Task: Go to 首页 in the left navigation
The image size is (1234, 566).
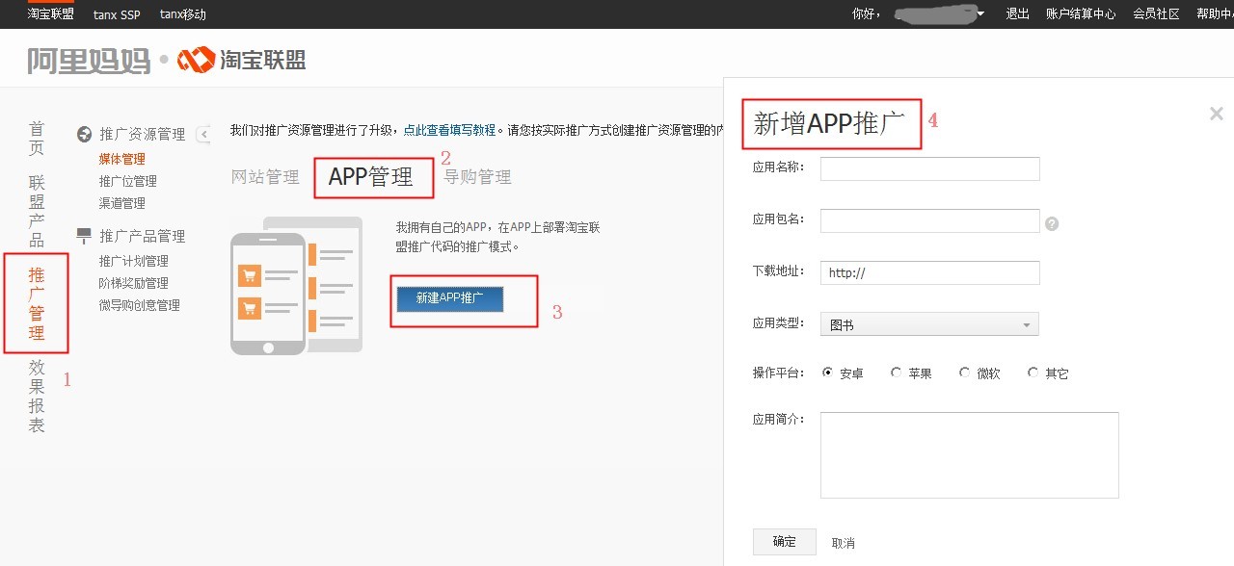Action: click(37, 139)
